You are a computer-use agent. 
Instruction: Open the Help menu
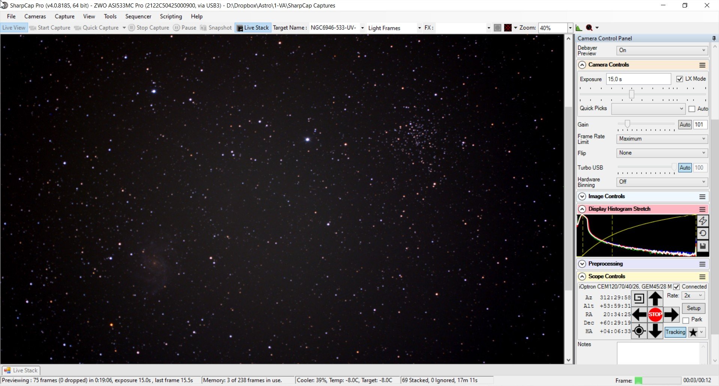pos(197,16)
